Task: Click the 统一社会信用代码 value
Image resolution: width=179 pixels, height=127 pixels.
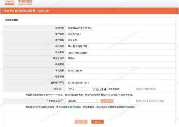Action: 78,46
